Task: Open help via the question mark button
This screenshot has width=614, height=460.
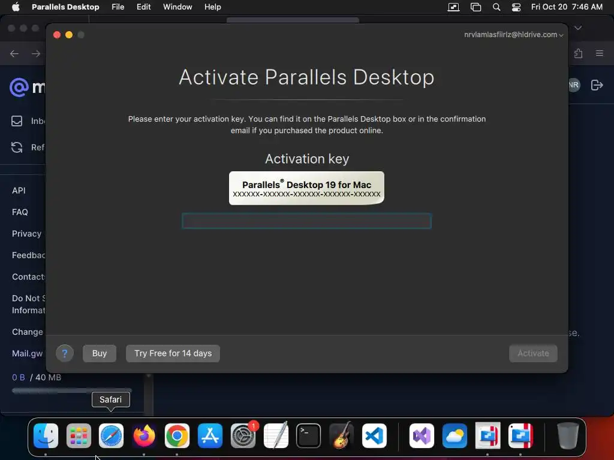Action: [65, 353]
